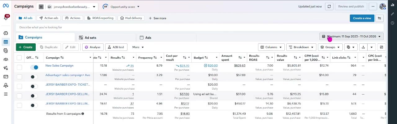Click the Create a view button
Viewport: 397px width, 124px height.
point(362,18)
